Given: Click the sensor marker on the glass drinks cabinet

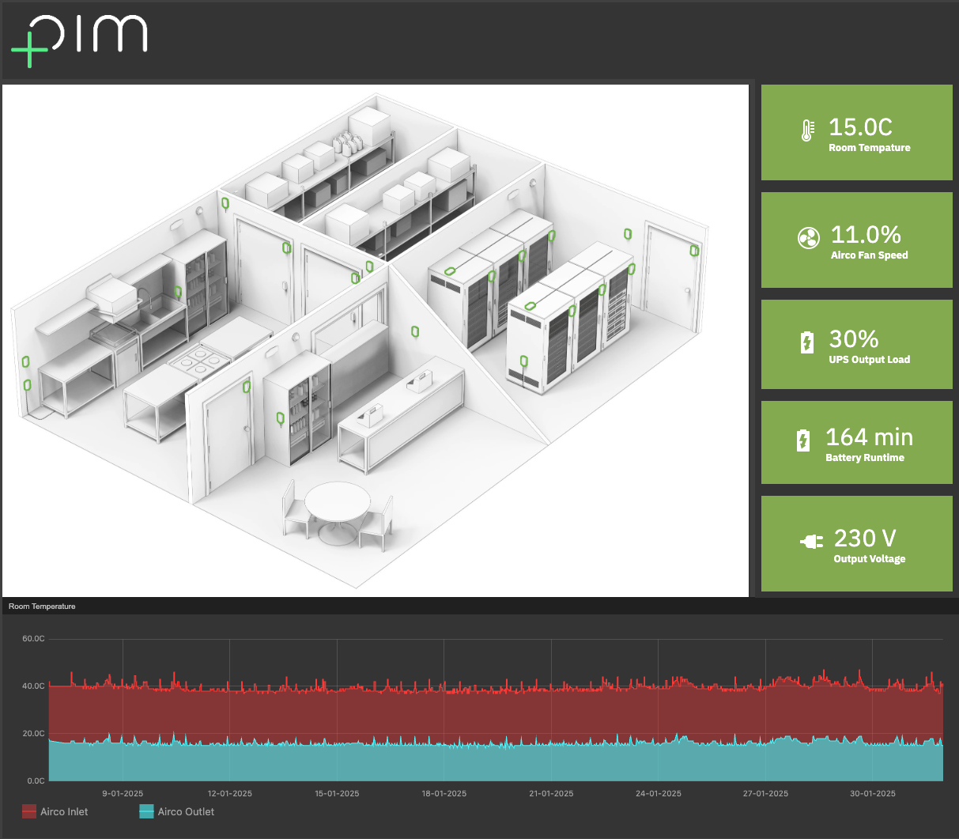Looking at the screenshot, I should pyautogui.click(x=280, y=417).
